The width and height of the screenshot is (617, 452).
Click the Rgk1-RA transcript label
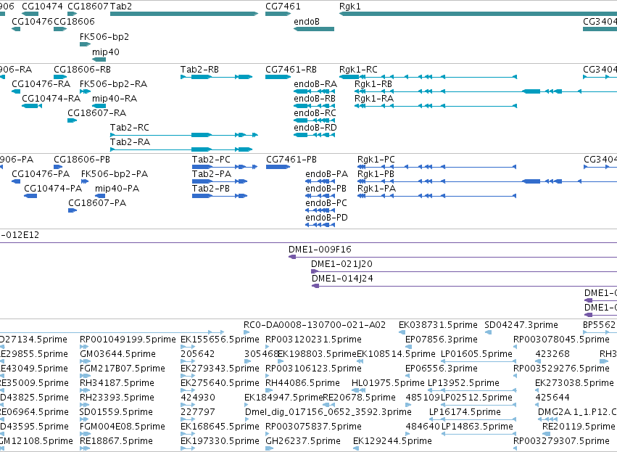[374, 99]
